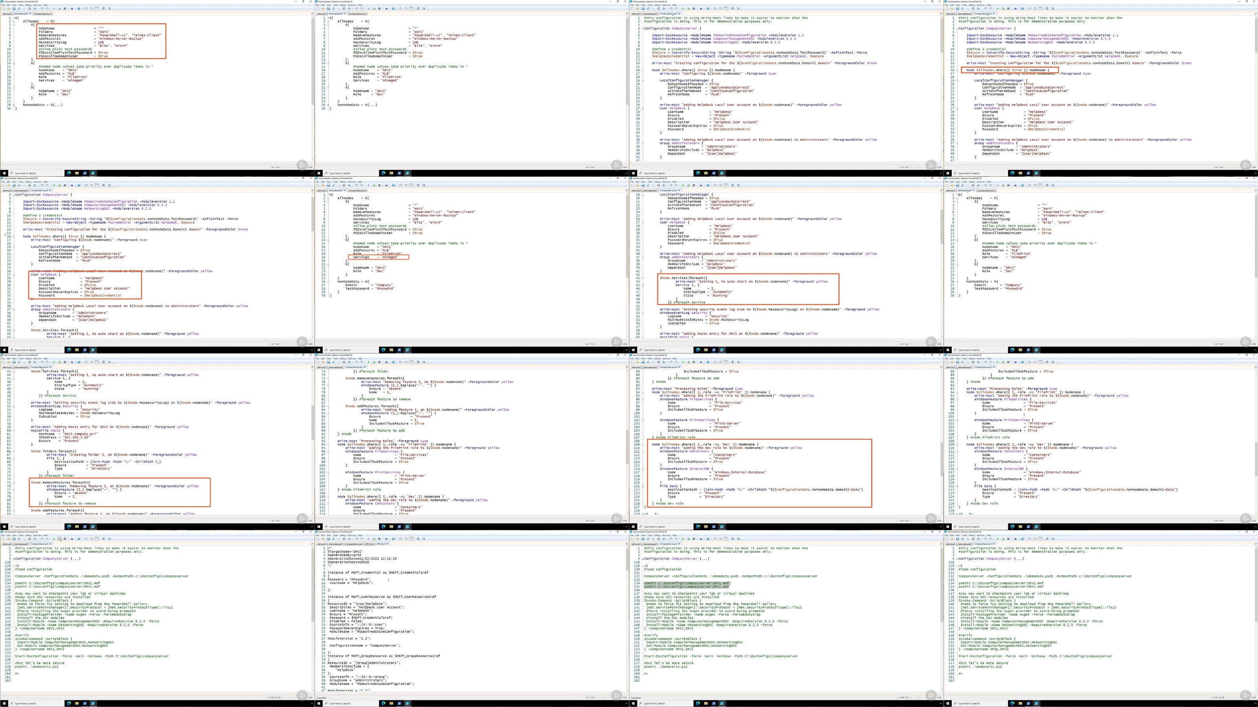Click Run Script play icon in SRV2.mof window
The width and height of the screenshot is (1258, 707).
tap(369, 538)
